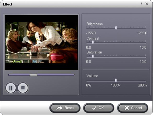Click the 0% volume label

(x=88, y=85)
